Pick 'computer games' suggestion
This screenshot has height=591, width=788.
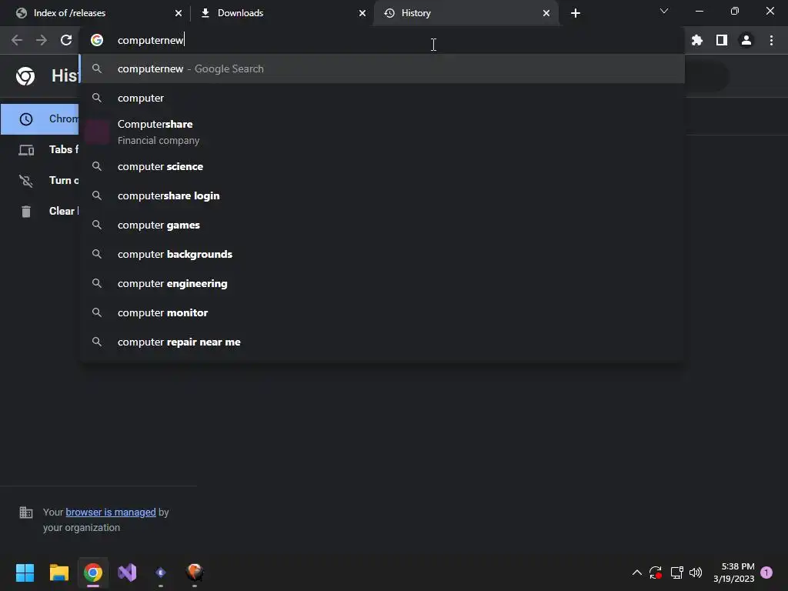(x=383, y=225)
